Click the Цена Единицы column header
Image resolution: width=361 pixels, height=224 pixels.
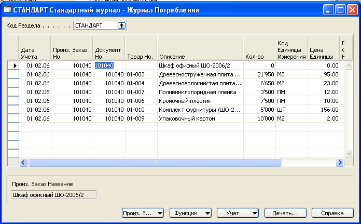click(324, 48)
